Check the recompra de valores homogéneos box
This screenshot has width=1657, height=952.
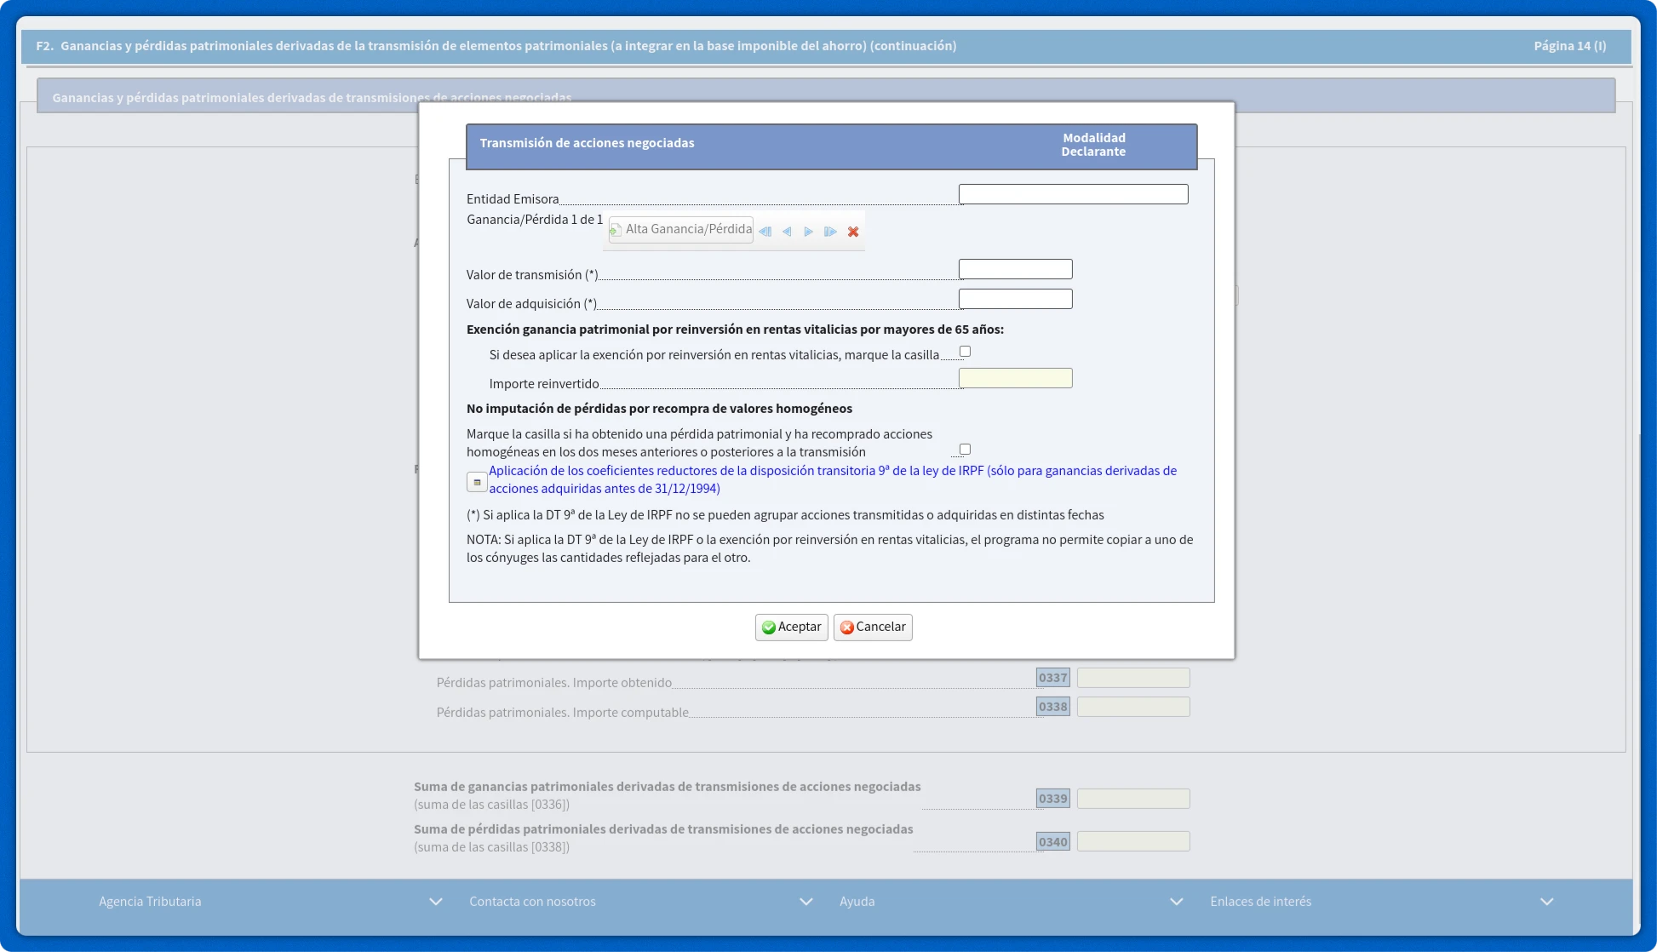(965, 450)
